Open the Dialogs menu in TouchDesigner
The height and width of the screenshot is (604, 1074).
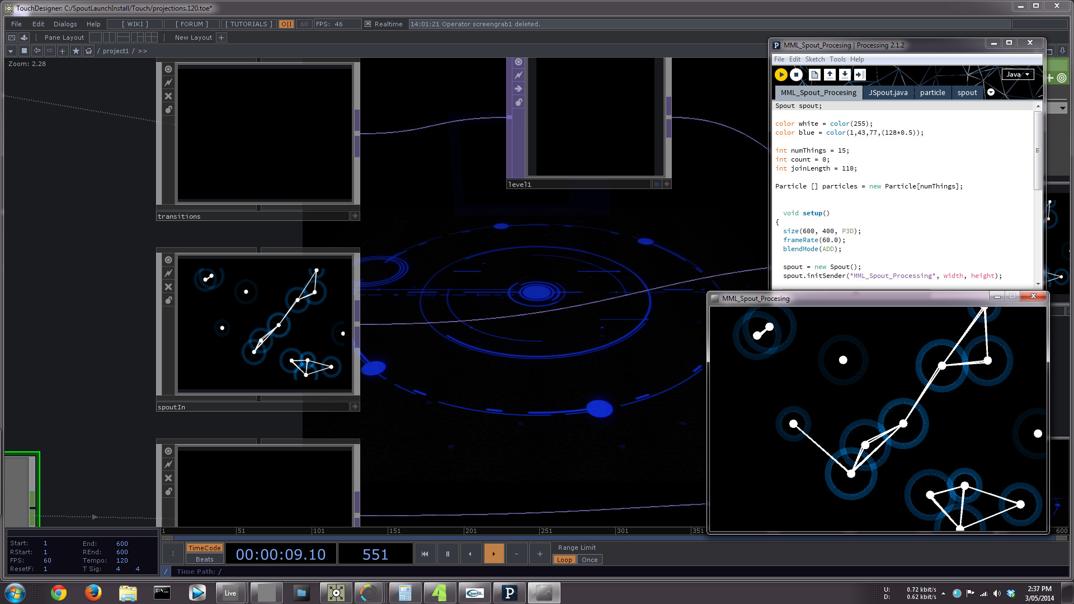click(65, 24)
